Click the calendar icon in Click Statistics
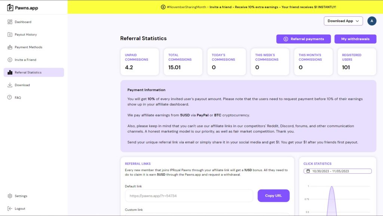The image size is (383, 216). 308,171
